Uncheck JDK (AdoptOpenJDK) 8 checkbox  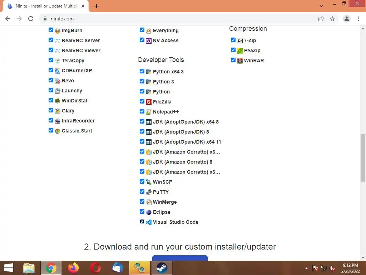(x=142, y=131)
